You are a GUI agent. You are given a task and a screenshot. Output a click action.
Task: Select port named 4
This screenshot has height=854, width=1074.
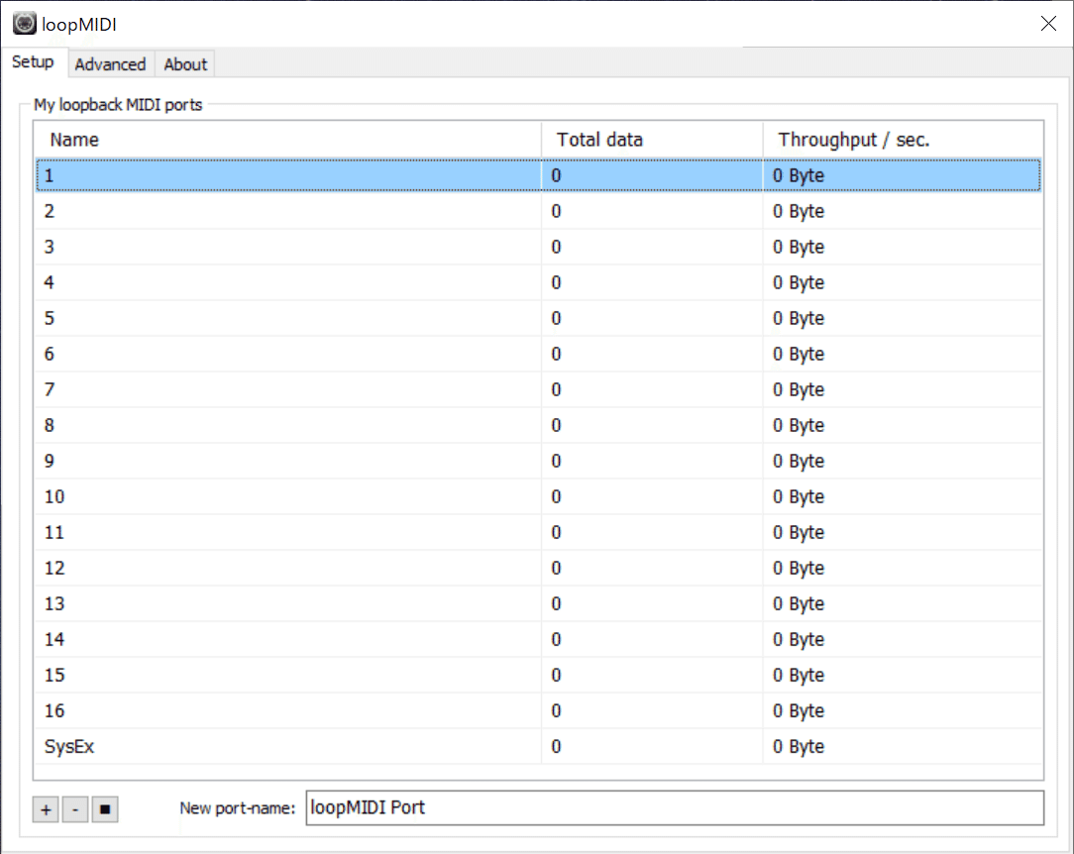pyautogui.click(x=538, y=282)
